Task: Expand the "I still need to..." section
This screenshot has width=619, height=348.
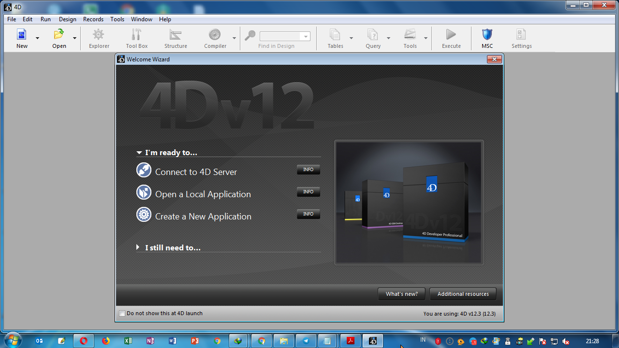Action: tap(138, 247)
